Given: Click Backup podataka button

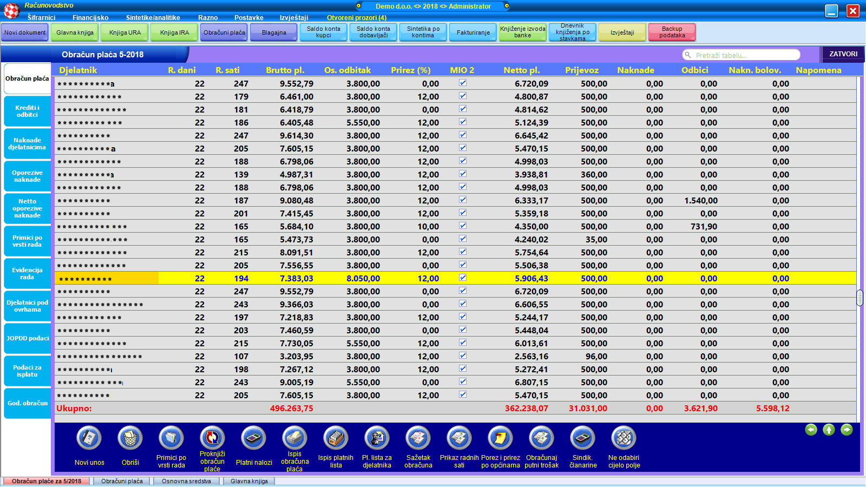Looking at the screenshot, I should 672,32.
